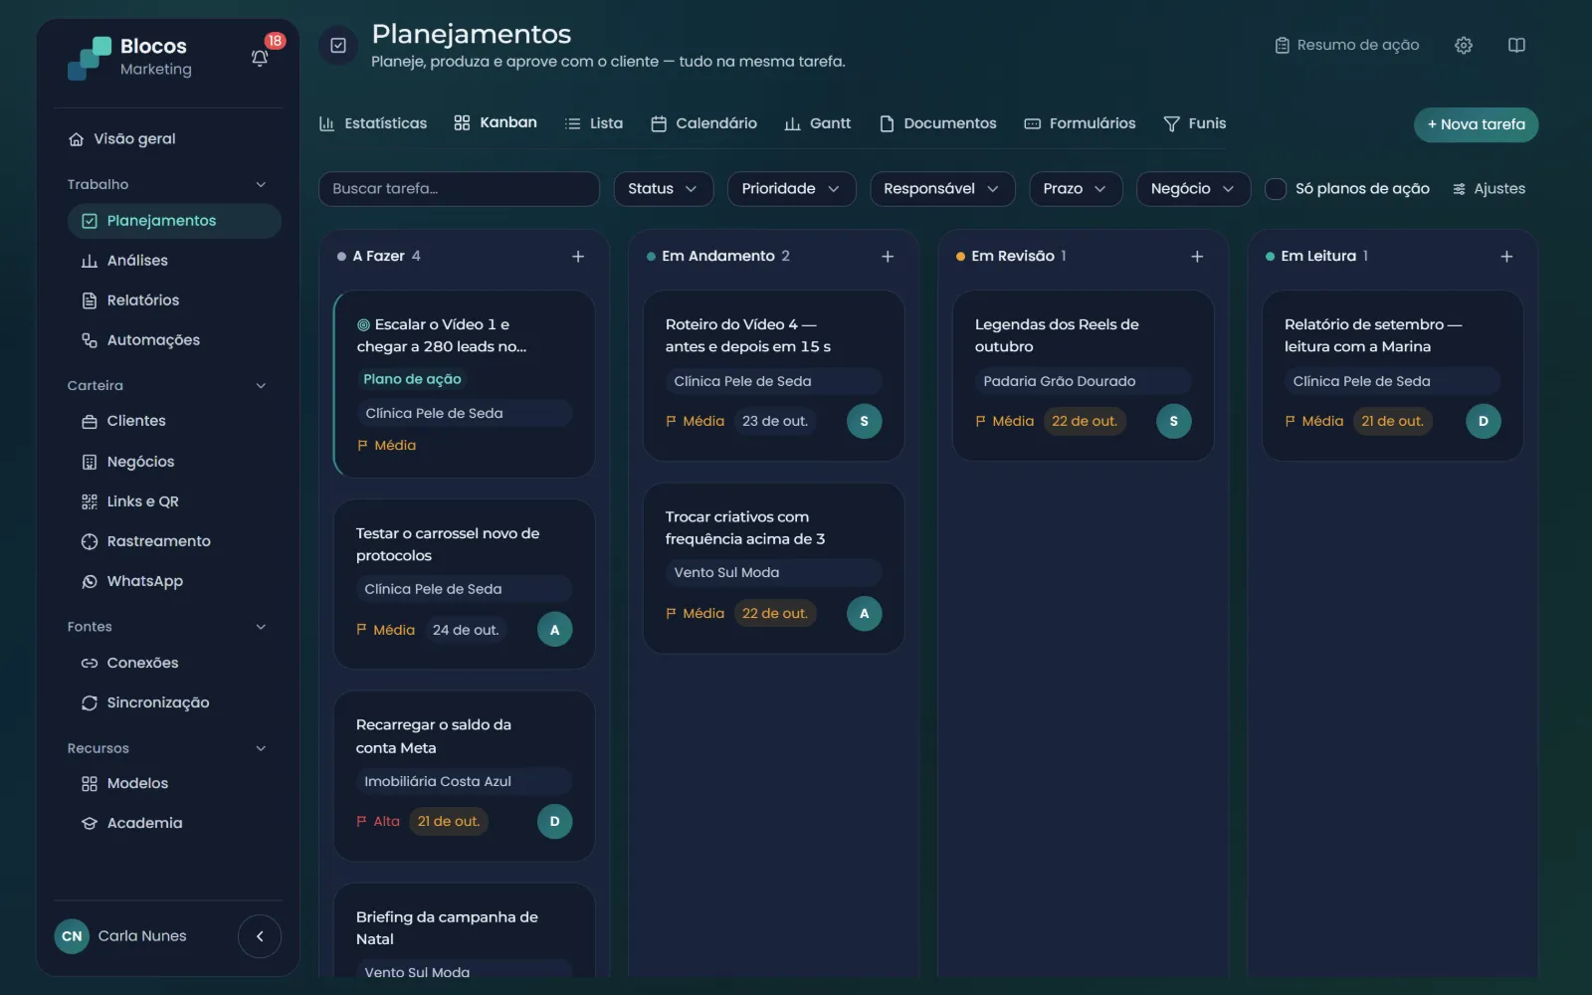Open the Documentos tab
Image resolution: width=1592 pixels, height=995 pixels.
click(938, 123)
